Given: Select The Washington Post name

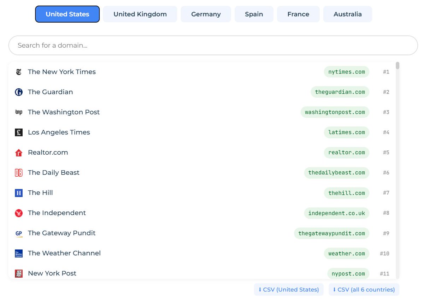Looking at the screenshot, I should click(x=64, y=112).
